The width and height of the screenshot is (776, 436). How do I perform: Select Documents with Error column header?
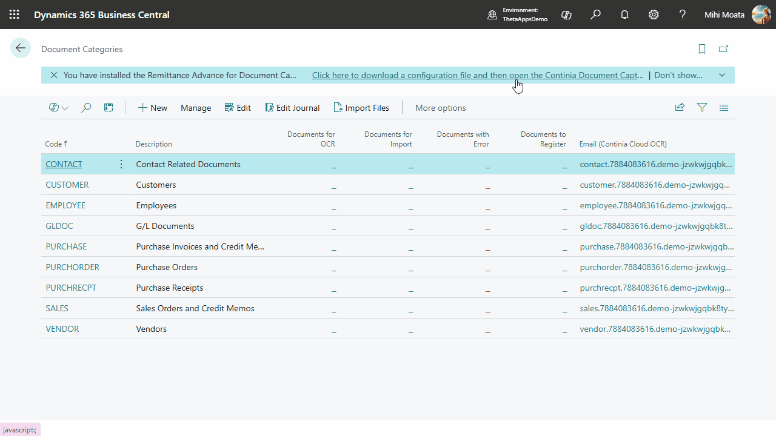(x=463, y=139)
